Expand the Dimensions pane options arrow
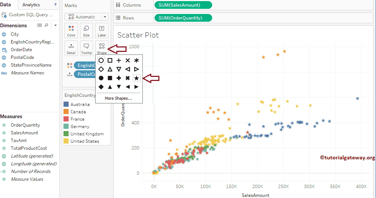 pos(55,25)
